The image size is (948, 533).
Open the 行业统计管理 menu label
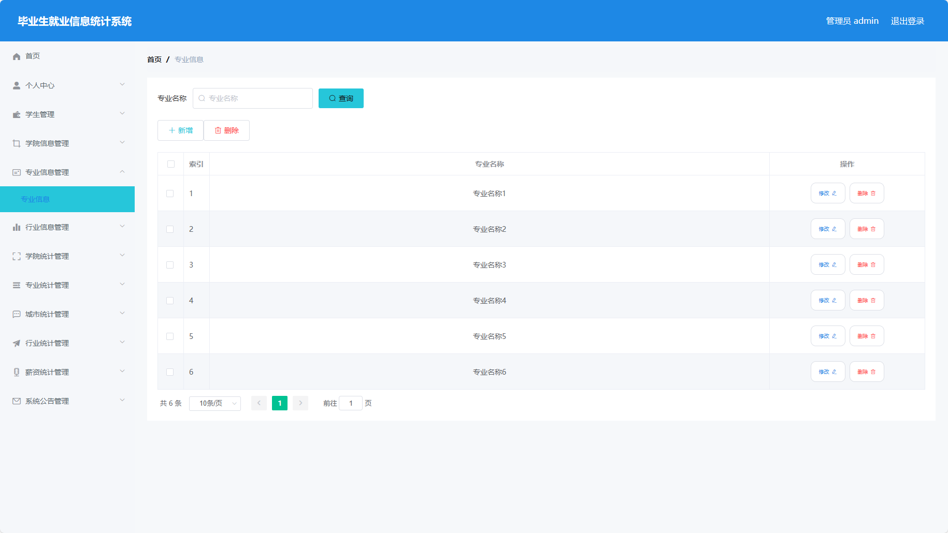(x=47, y=343)
